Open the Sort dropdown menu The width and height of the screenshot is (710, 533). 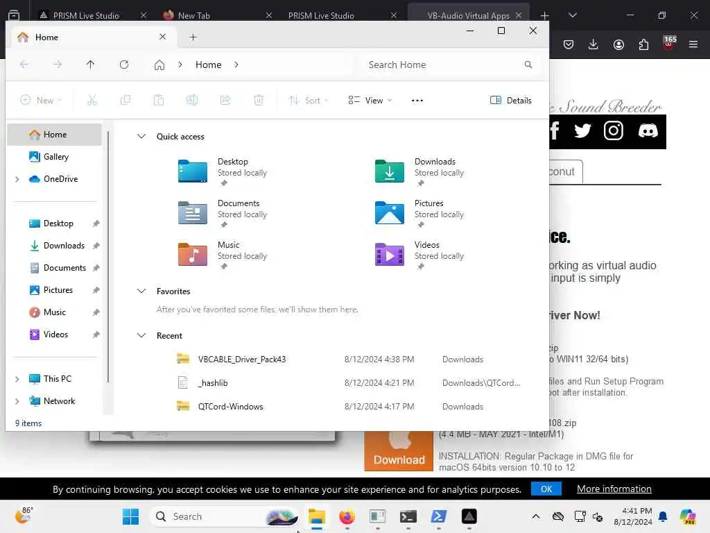click(309, 100)
